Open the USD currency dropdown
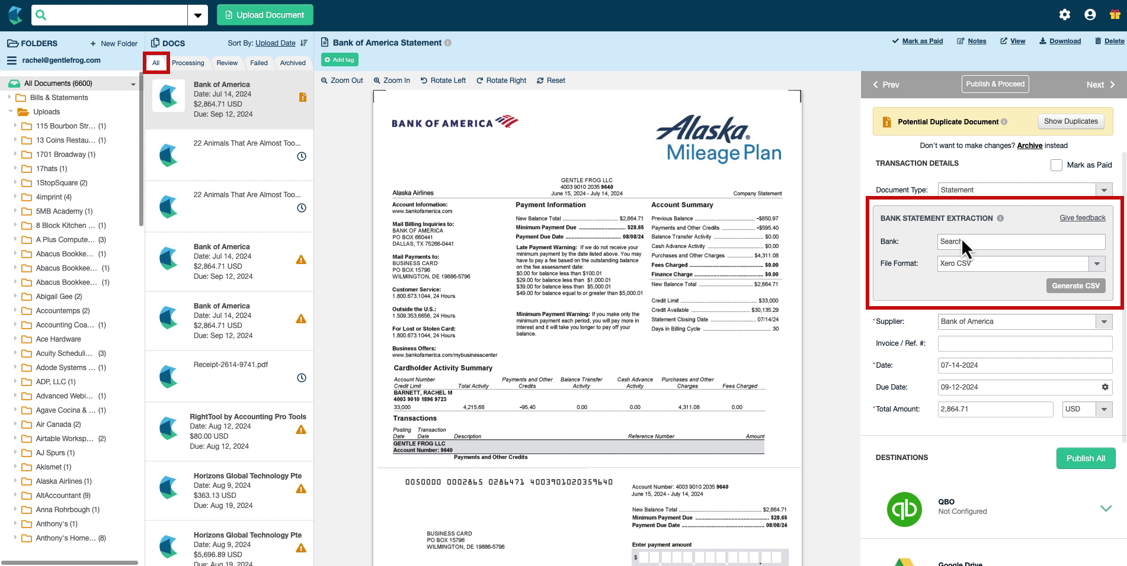The height and width of the screenshot is (566, 1127). [1104, 410]
